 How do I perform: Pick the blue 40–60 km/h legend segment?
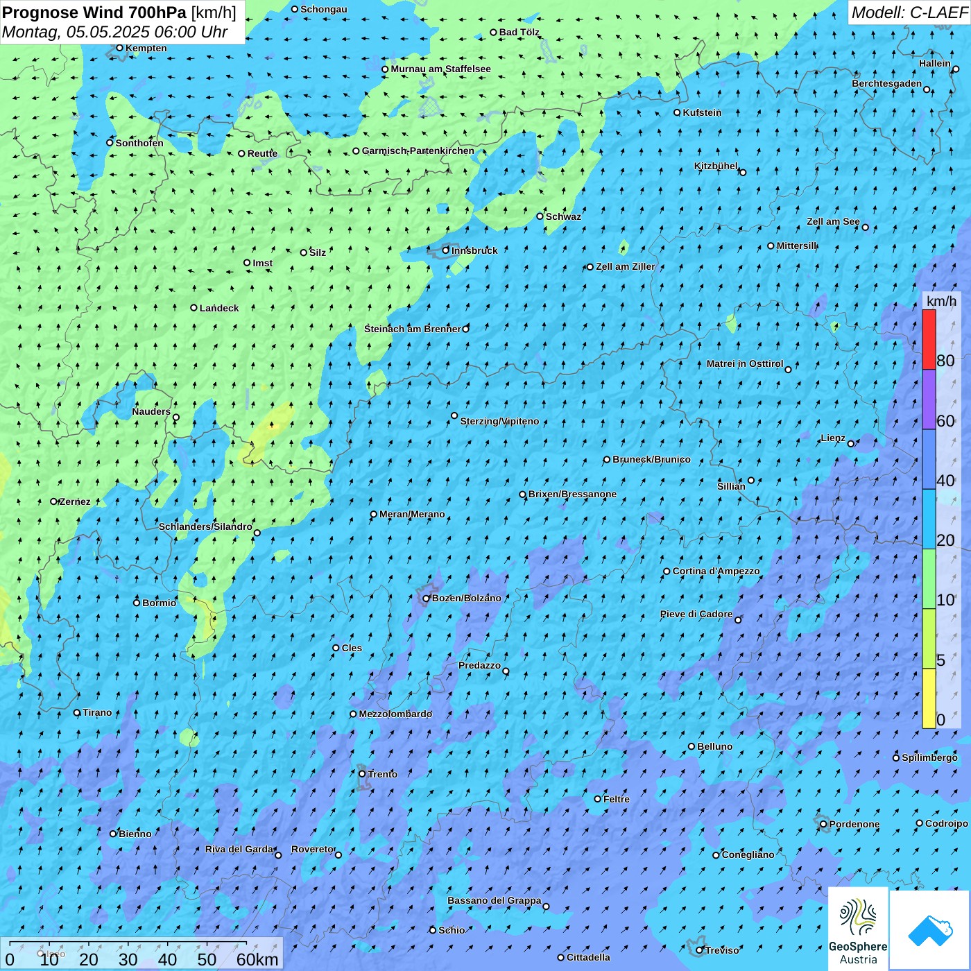pyautogui.click(x=929, y=460)
